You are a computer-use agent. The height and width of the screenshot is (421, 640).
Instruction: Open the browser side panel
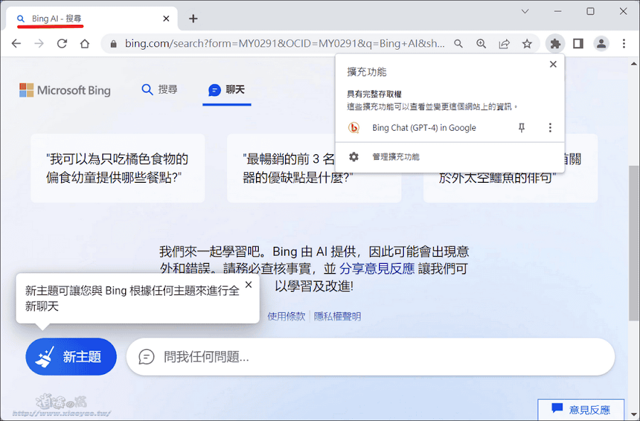578,43
